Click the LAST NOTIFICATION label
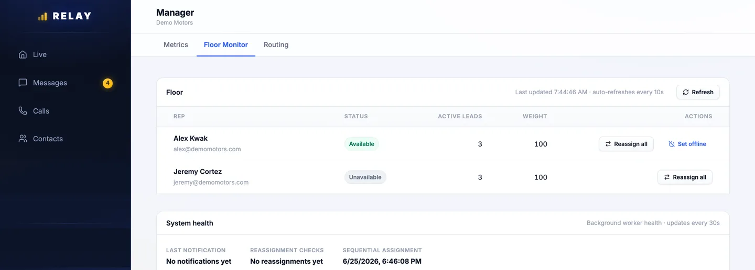The height and width of the screenshot is (270, 755). click(196, 250)
